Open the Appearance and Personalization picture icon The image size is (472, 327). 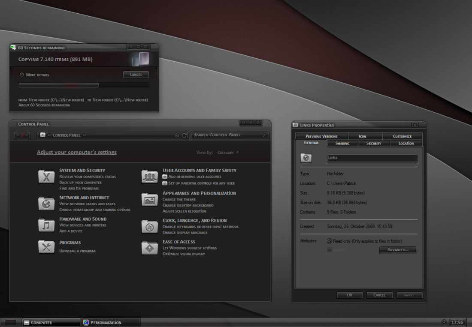coord(150,200)
